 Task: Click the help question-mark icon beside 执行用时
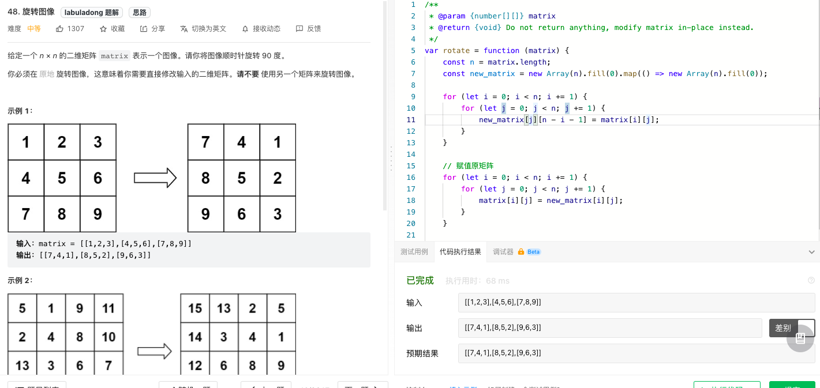[x=811, y=281]
